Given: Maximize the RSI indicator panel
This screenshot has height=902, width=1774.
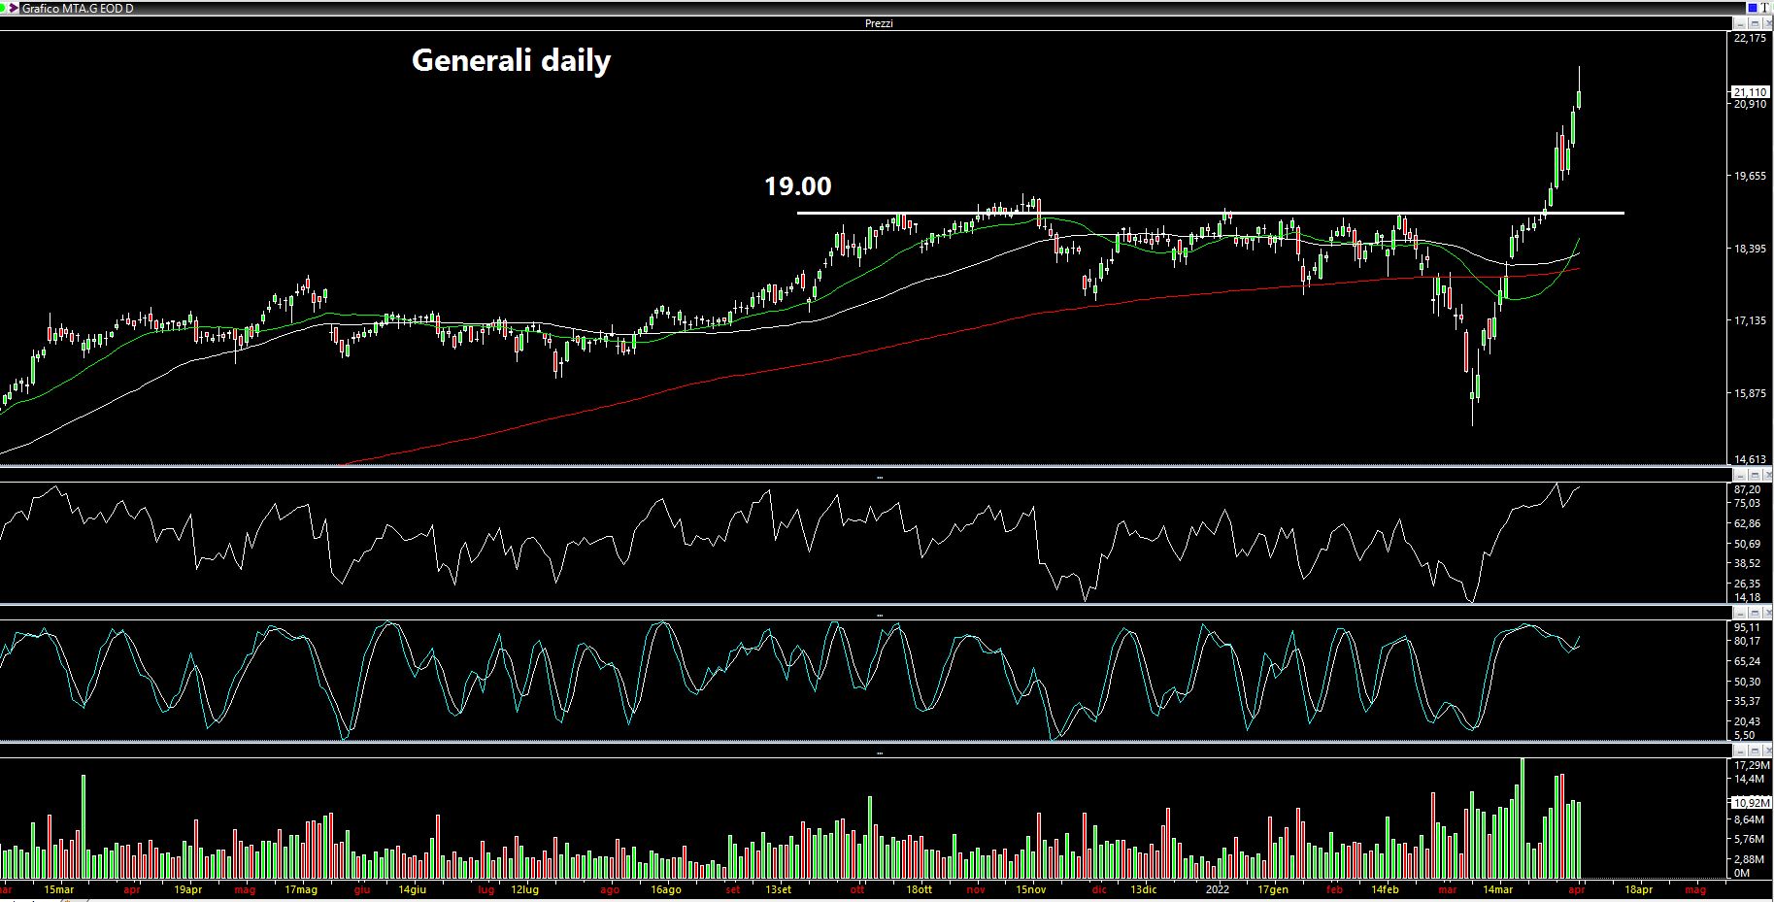Looking at the screenshot, I should coord(1754,475).
